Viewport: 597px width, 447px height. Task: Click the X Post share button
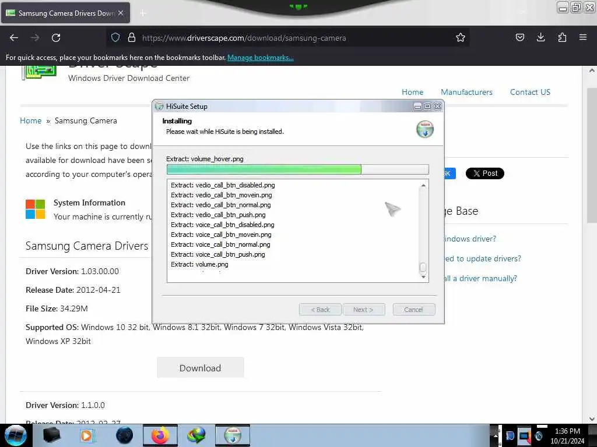484,173
